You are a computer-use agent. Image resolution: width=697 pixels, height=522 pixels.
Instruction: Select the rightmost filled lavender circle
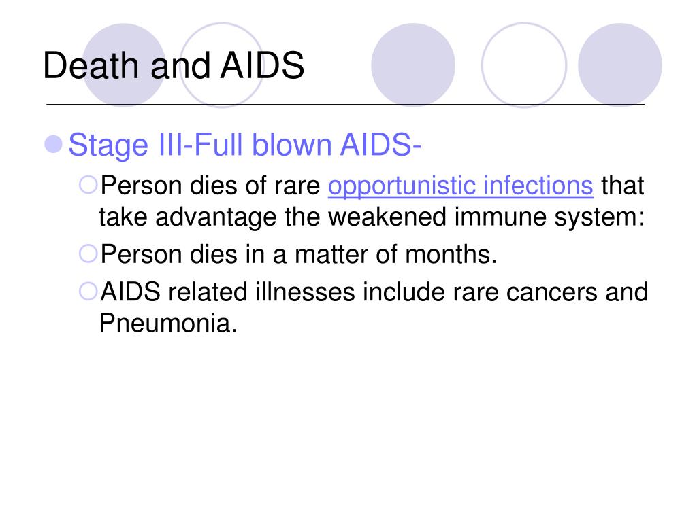tap(619, 65)
